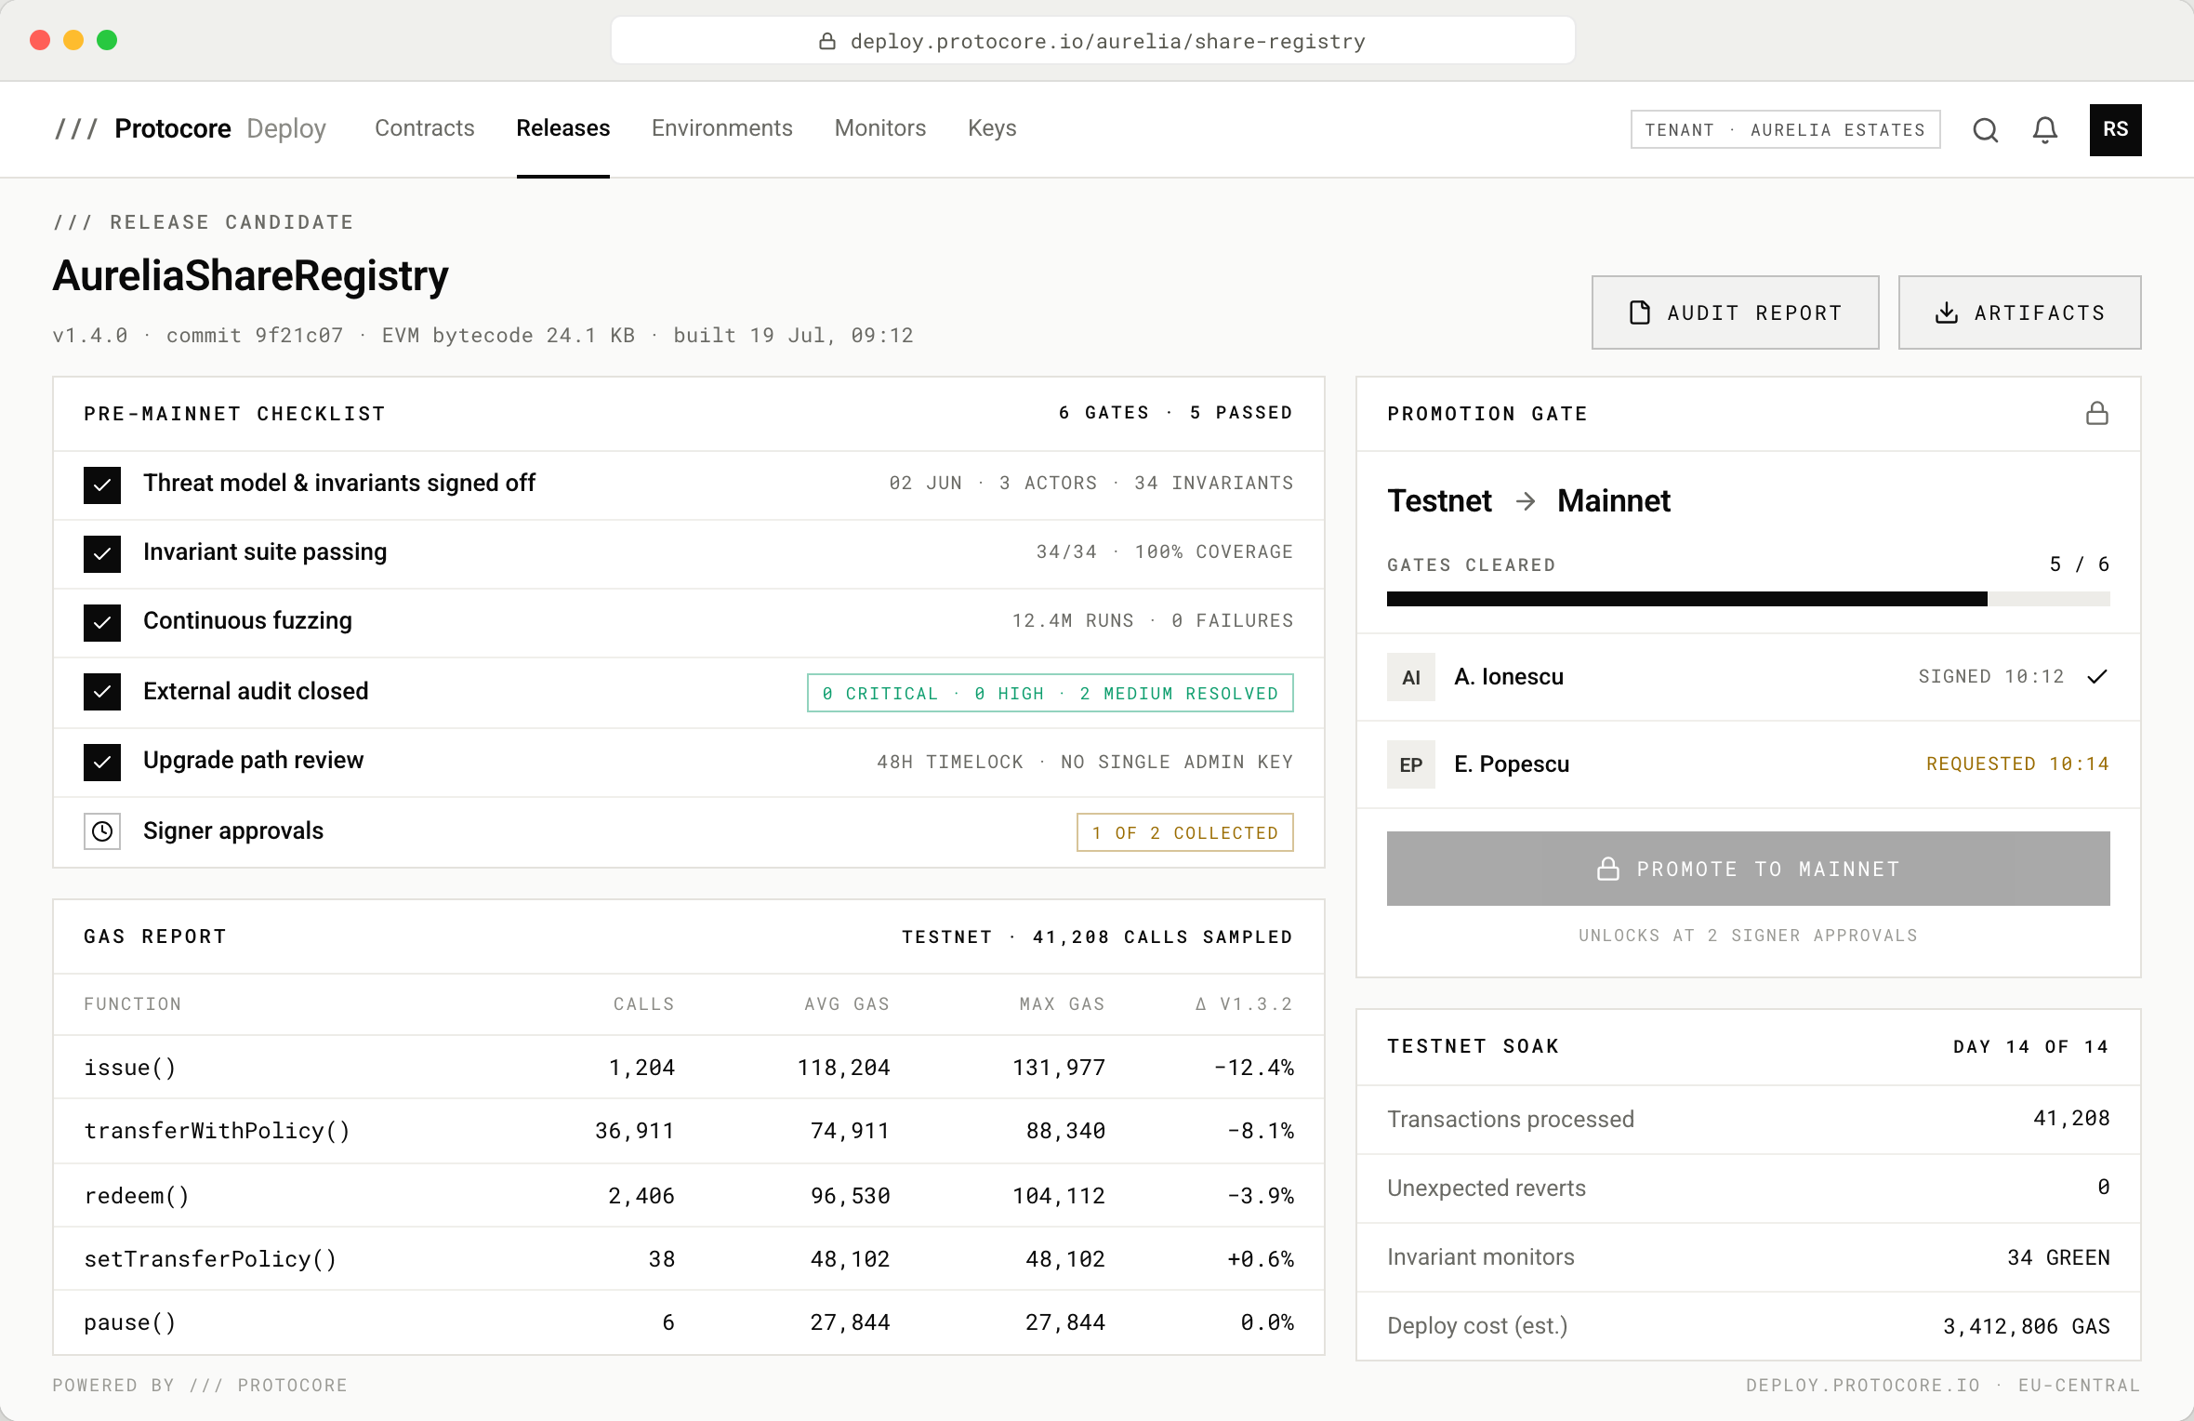Click the +0.6% delta for setTransferPolicy()
The width and height of the screenshot is (2194, 1421).
click(x=1260, y=1259)
